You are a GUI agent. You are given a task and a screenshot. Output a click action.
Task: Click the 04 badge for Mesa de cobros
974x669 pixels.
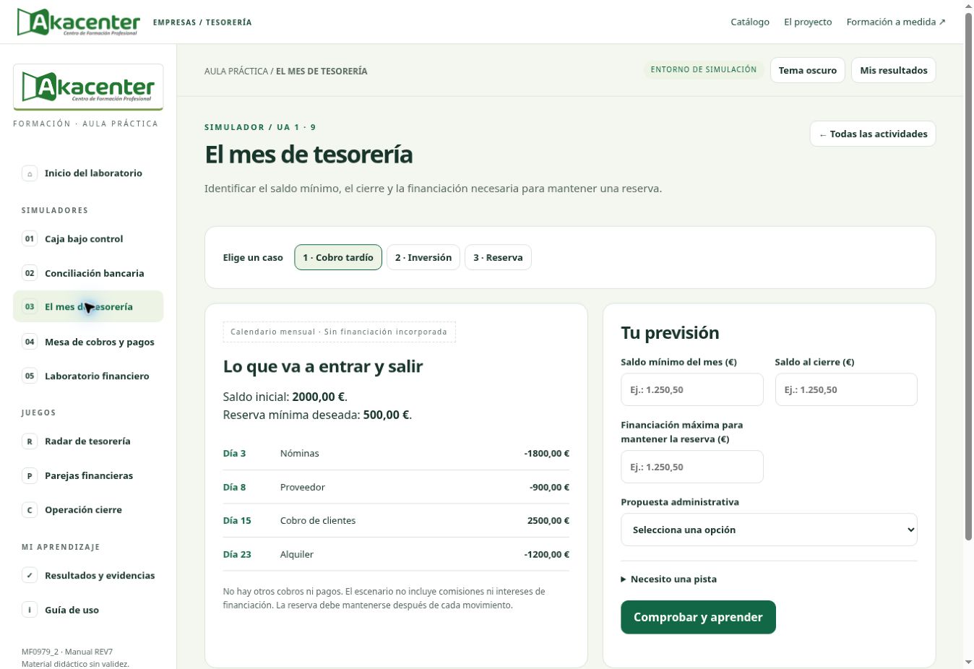(x=30, y=342)
